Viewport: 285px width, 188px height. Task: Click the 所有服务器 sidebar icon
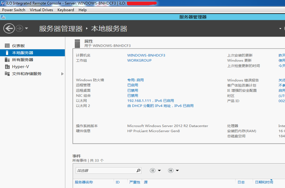7,60
